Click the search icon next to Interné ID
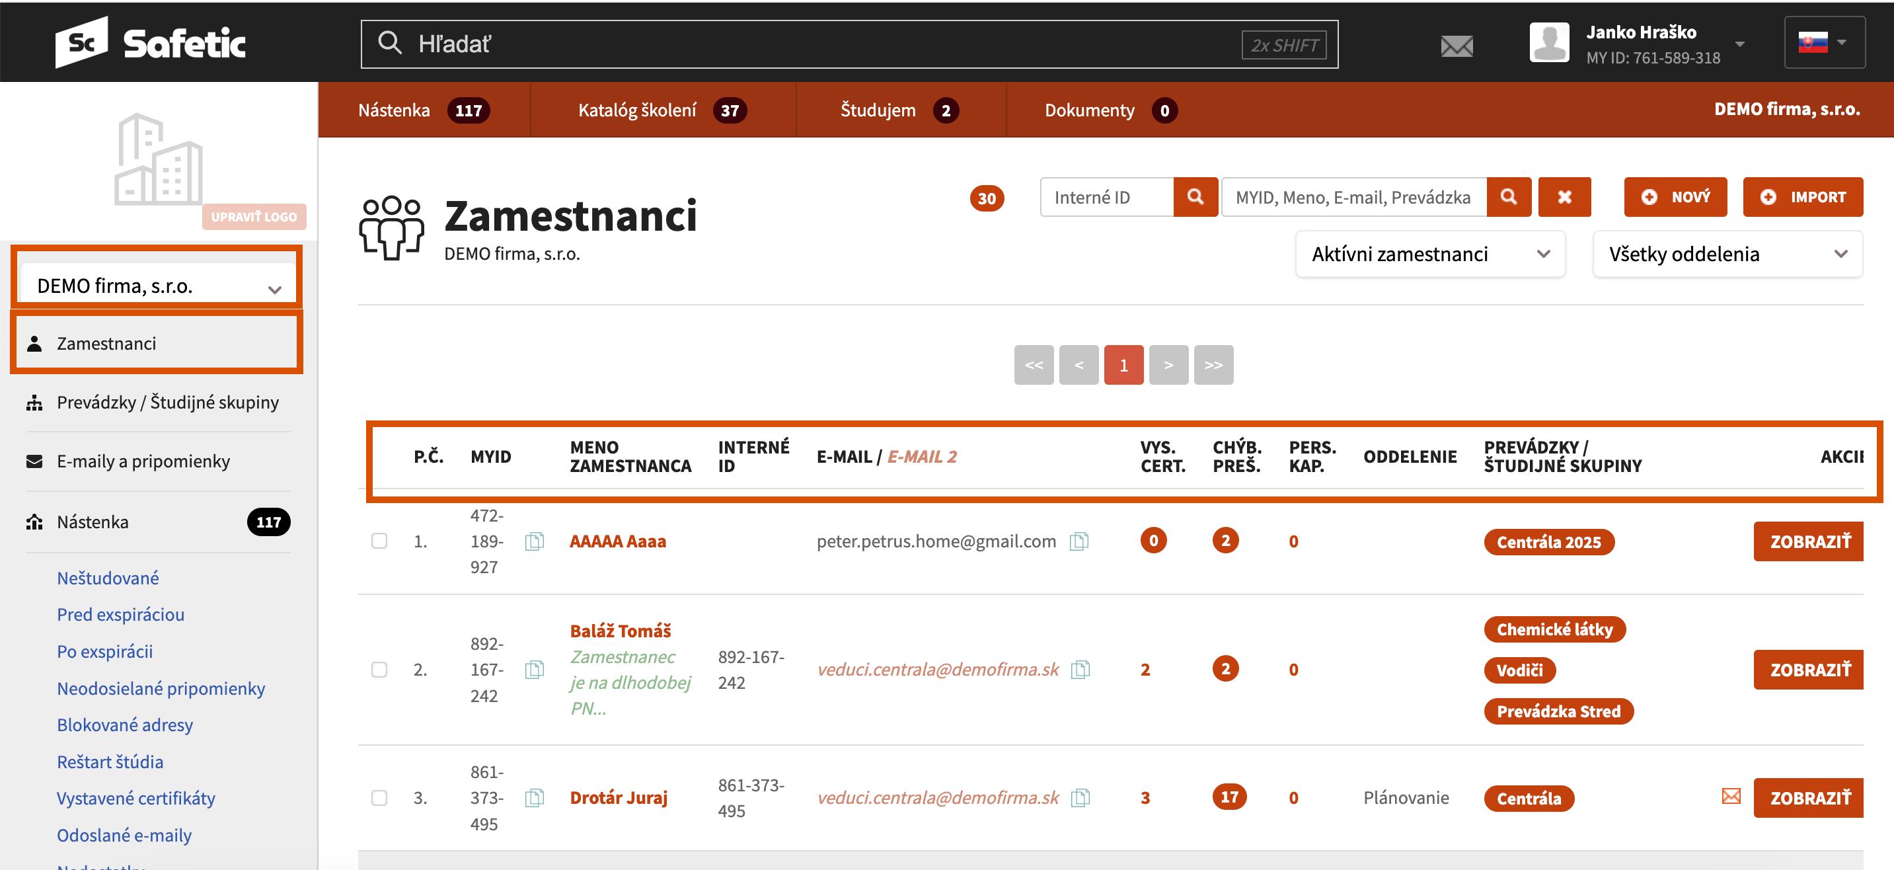 [x=1195, y=197]
